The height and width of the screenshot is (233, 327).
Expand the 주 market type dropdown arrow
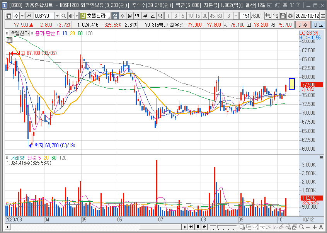[x=22, y=16]
